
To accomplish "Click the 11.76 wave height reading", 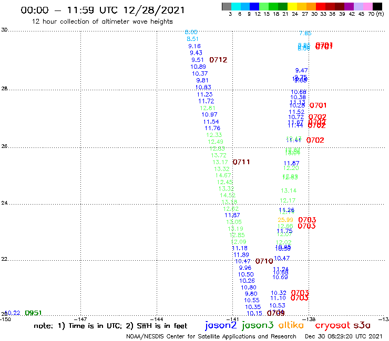I will 212,129.
